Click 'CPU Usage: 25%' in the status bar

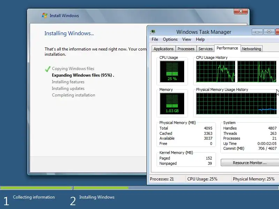click(x=202, y=179)
